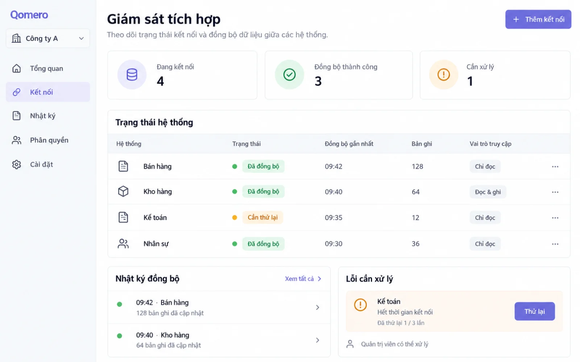Click the user icon beside Quản trị viên

pos(350,344)
